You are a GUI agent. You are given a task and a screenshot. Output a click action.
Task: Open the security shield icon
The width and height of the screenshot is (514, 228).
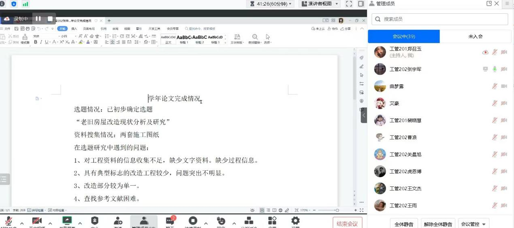(x=94, y=221)
